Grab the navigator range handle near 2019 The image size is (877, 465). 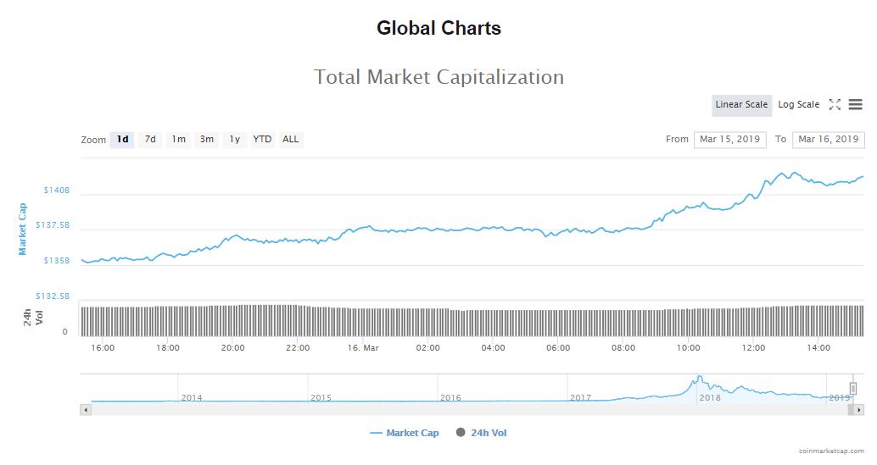coord(853,388)
